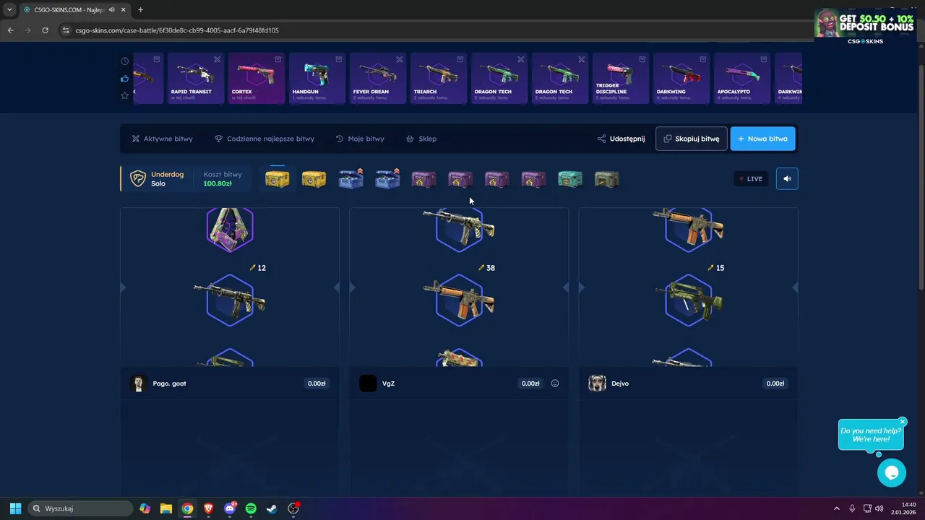Click Pago. goat's 0.00zł total
The image size is (925, 520).
pos(317,383)
